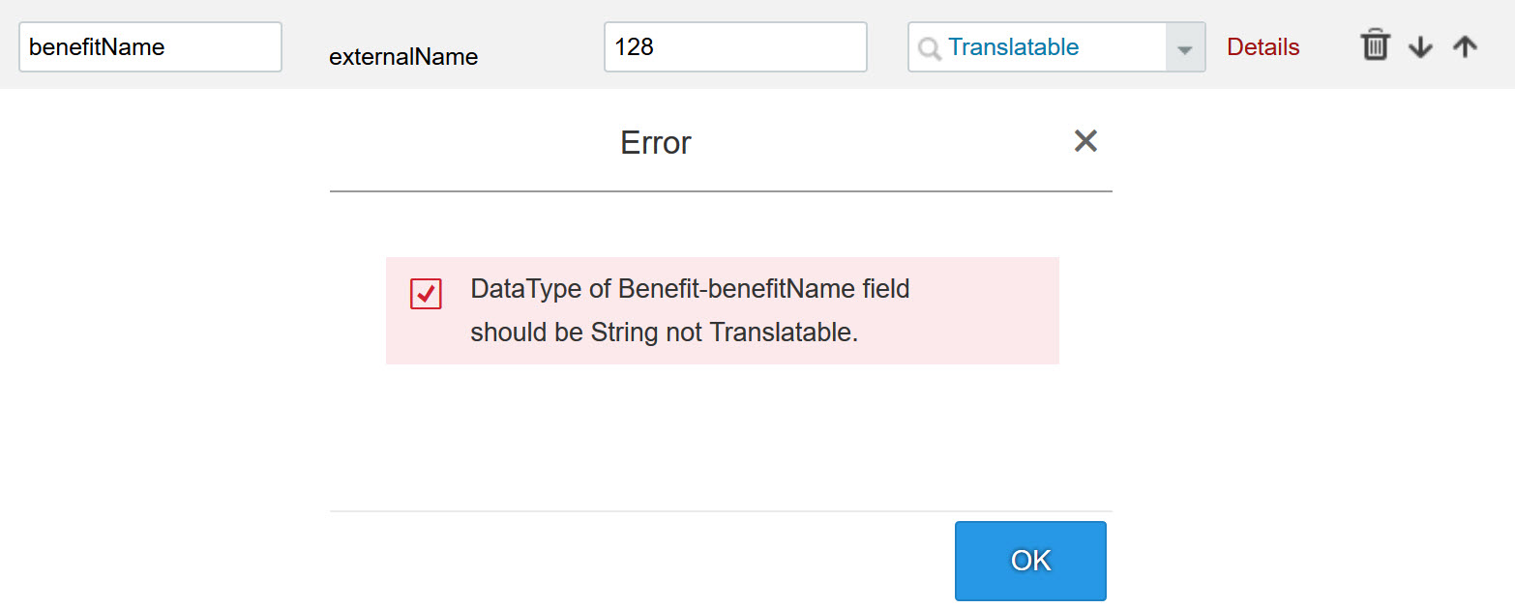Image resolution: width=1515 pixels, height=608 pixels.
Task: Open the Details link for benefitName
Action: pyautogui.click(x=1262, y=47)
